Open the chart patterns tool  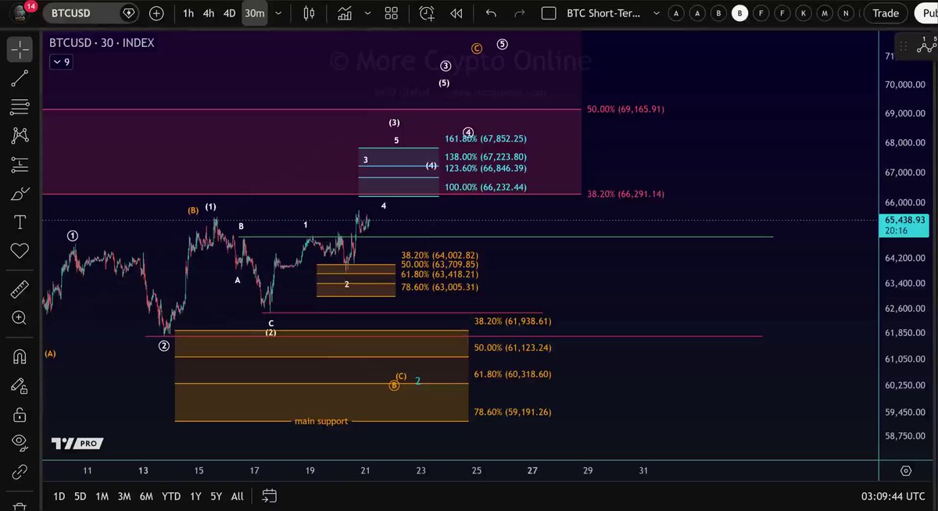coord(20,136)
